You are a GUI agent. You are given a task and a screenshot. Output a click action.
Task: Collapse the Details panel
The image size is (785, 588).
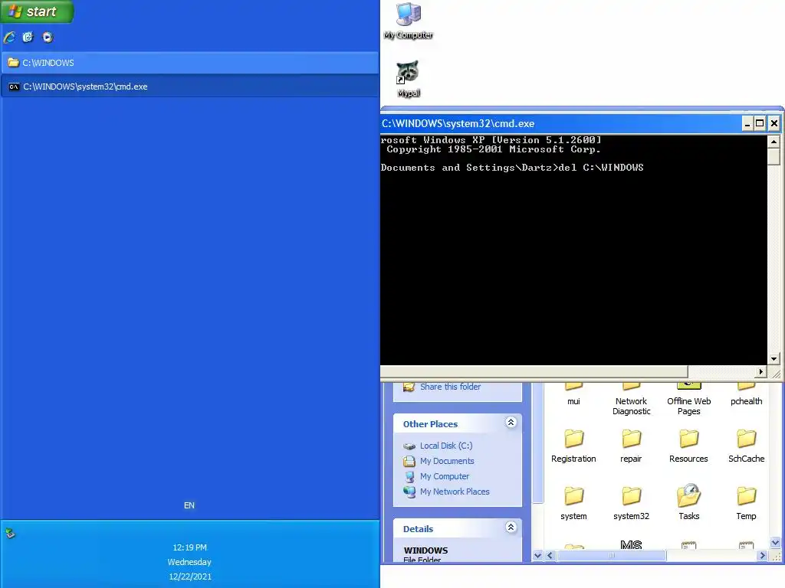(x=511, y=527)
